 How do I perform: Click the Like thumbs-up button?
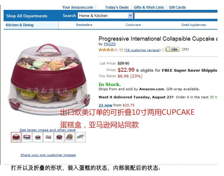tap(172, 49)
